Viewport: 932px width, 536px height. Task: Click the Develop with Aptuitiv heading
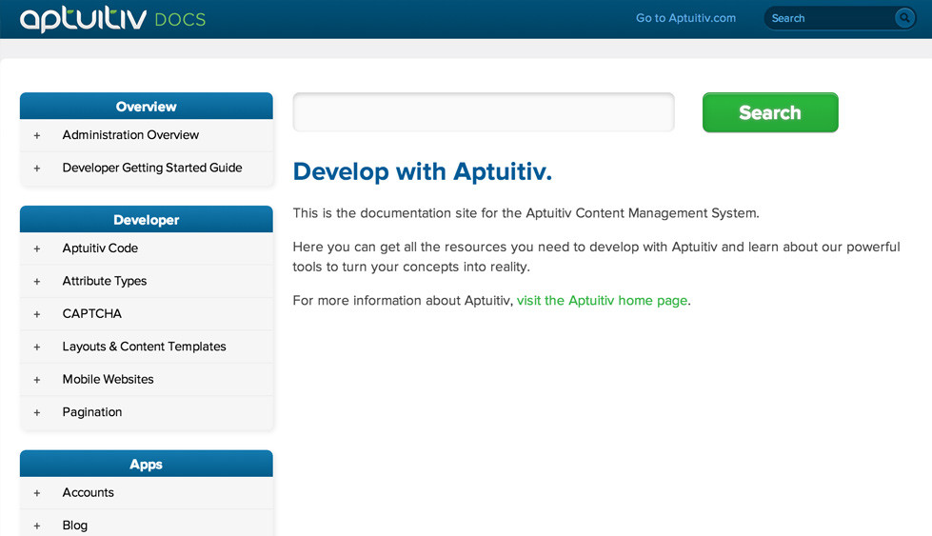tap(422, 171)
